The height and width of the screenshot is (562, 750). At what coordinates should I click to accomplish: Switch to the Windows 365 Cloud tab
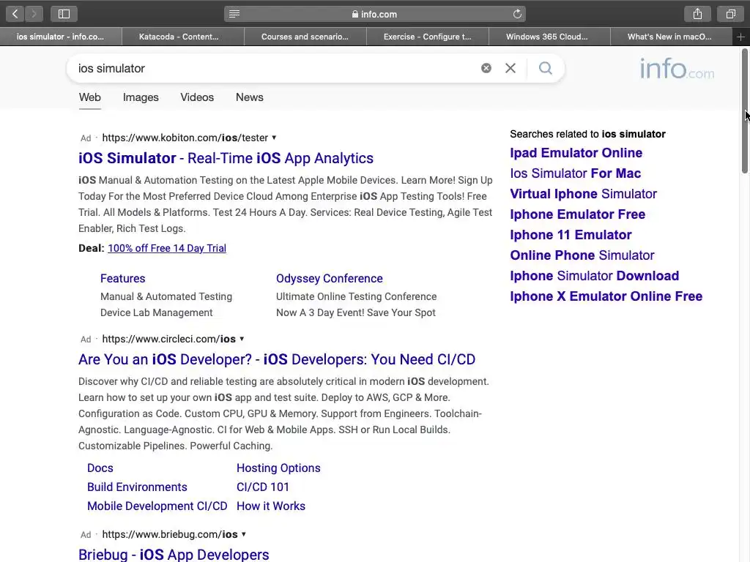click(x=549, y=37)
